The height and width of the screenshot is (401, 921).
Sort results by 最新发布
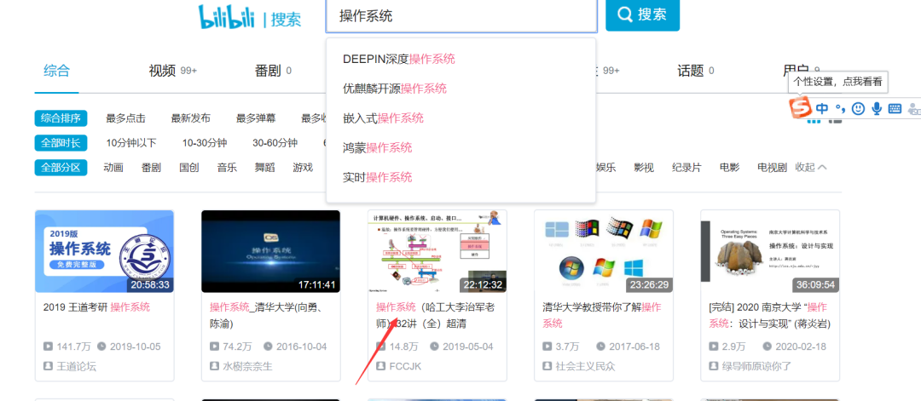tap(191, 118)
